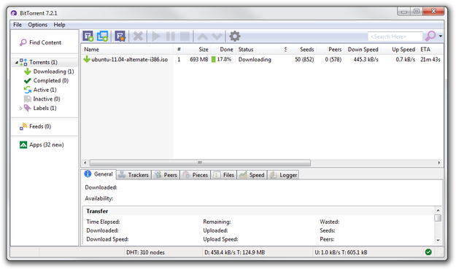
Task: Select the ubuntu-11.04-alternate-i386.iso torrent row
Action: click(x=262, y=60)
